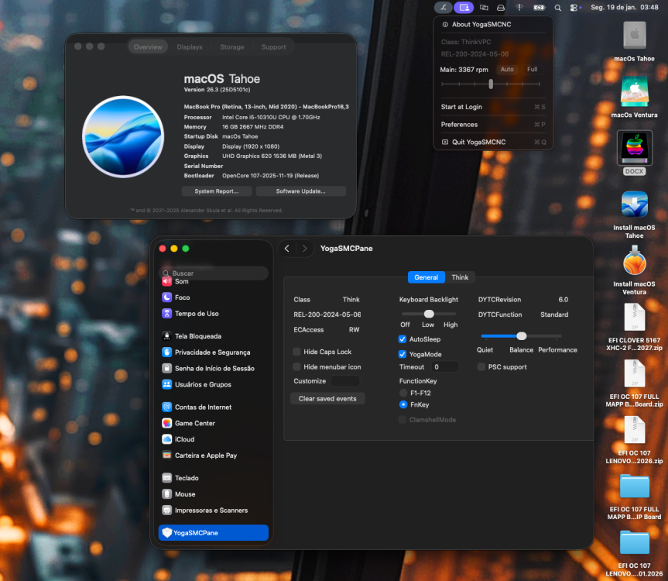Adjust Keyboard Backlight slider
This screenshot has width=668, height=581.
point(429,315)
